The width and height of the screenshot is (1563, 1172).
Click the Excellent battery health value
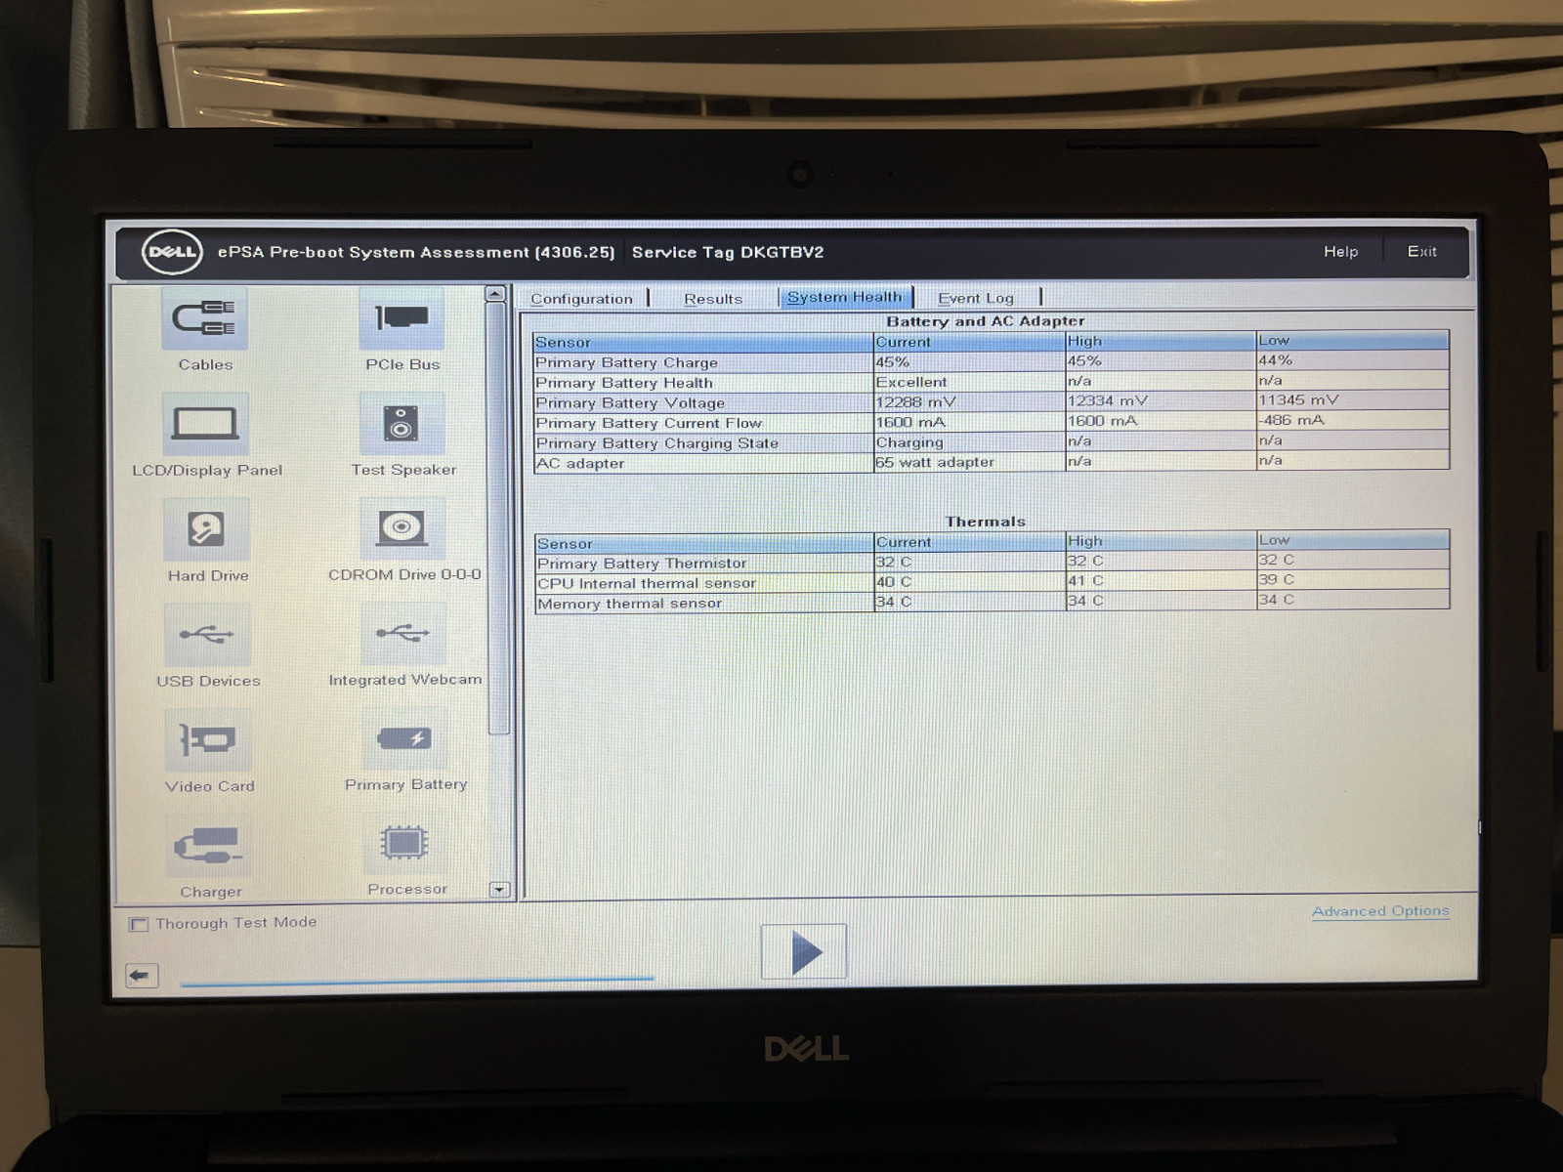click(911, 382)
